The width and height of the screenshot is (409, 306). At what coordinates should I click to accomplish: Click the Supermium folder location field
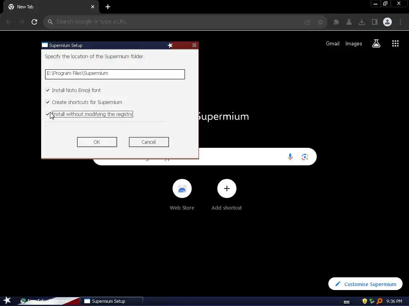coord(115,74)
